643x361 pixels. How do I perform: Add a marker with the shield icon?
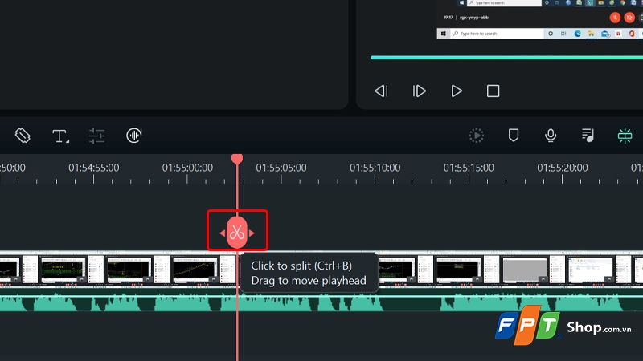(x=514, y=136)
